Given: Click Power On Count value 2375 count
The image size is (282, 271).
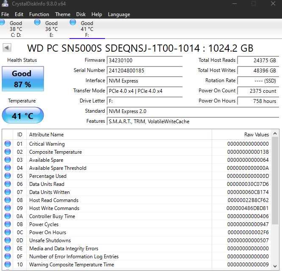Looking at the screenshot, I should pyautogui.click(x=258, y=91).
